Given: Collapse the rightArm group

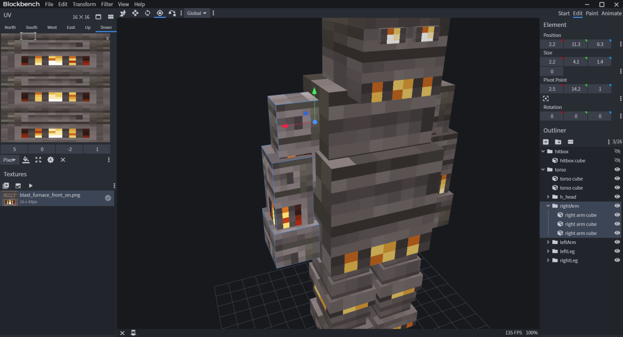Looking at the screenshot, I should point(548,206).
